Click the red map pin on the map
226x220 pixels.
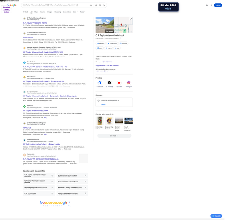click(x=122, y=24)
